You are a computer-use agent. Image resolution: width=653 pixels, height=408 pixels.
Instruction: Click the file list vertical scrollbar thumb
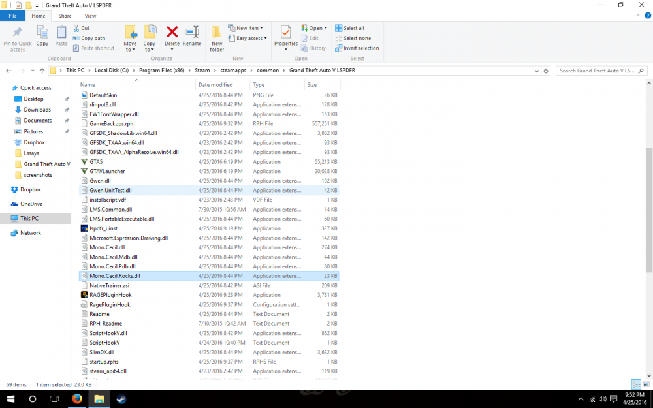pos(649,210)
